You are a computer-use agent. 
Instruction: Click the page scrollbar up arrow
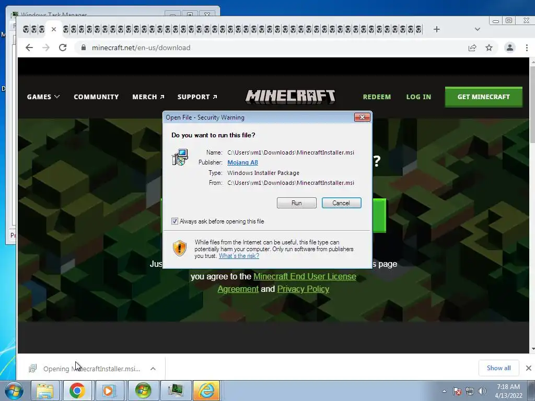(532, 62)
